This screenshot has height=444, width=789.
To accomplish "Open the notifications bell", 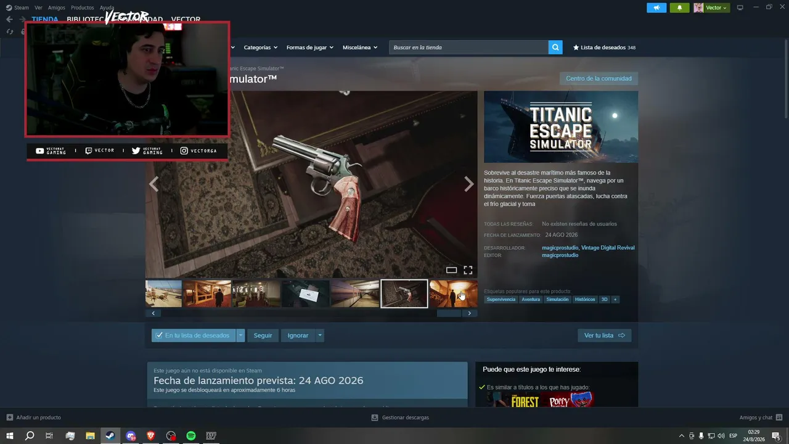I will 679,7.
